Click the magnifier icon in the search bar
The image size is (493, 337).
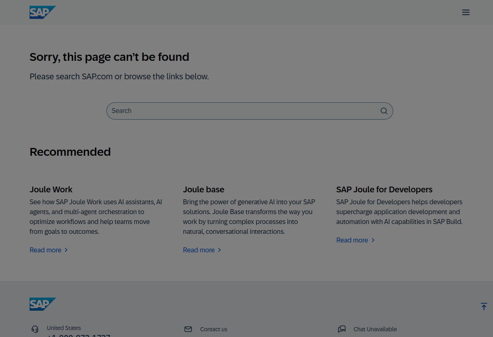pyautogui.click(x=384, y=111)
